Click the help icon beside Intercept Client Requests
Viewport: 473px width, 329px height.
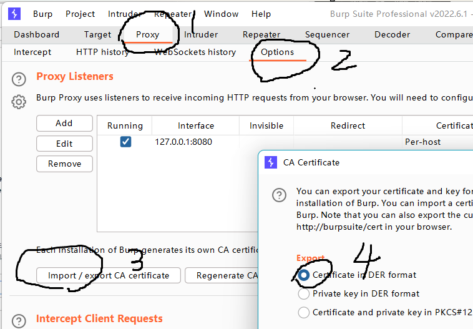[x=19, y=321]
